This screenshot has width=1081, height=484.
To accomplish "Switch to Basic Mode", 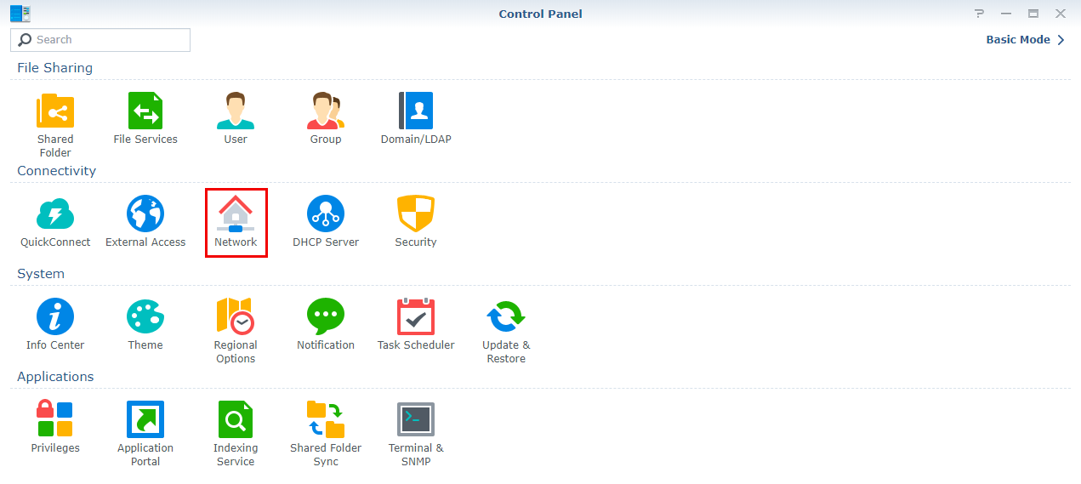I will pos(1024,40).
